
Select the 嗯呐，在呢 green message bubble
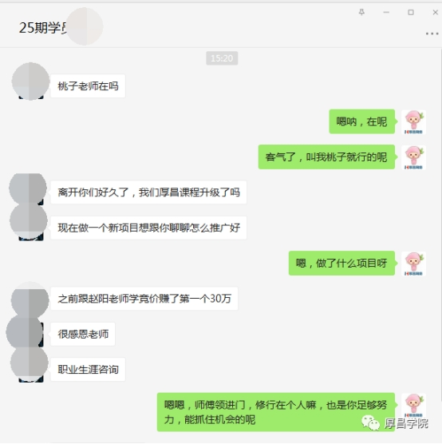coord(362,121)
